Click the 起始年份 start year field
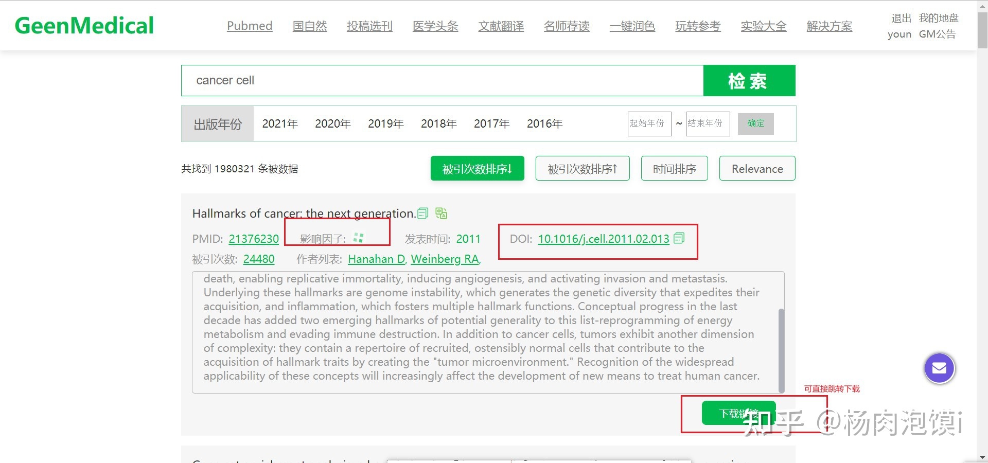Viewport: 988px width, 463px height. click(650, 123)
